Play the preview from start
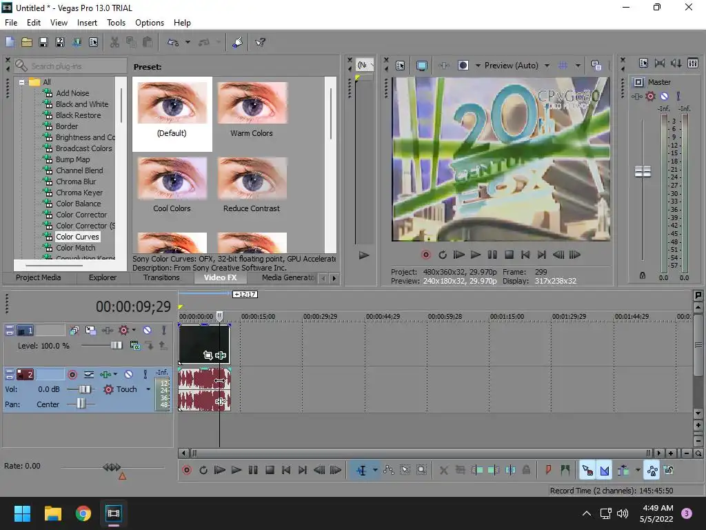 (458, 255)
